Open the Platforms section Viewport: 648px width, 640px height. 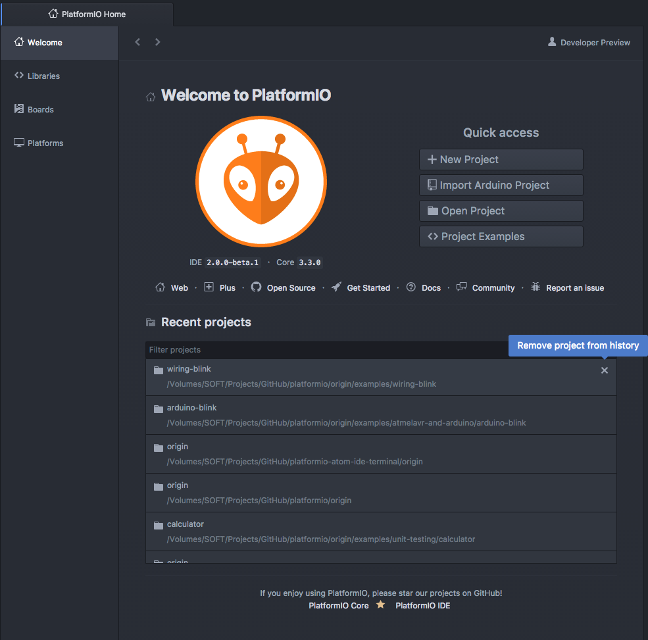tap(59, 143)
